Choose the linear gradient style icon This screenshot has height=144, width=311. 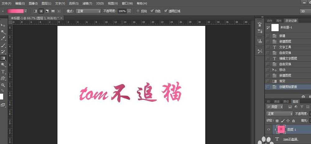tap(35, 11)
